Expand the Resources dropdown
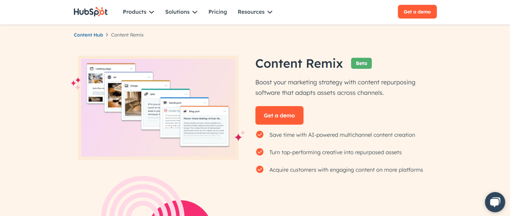The height and width of the screenshot is (216, 510). [x=255, y=12]
